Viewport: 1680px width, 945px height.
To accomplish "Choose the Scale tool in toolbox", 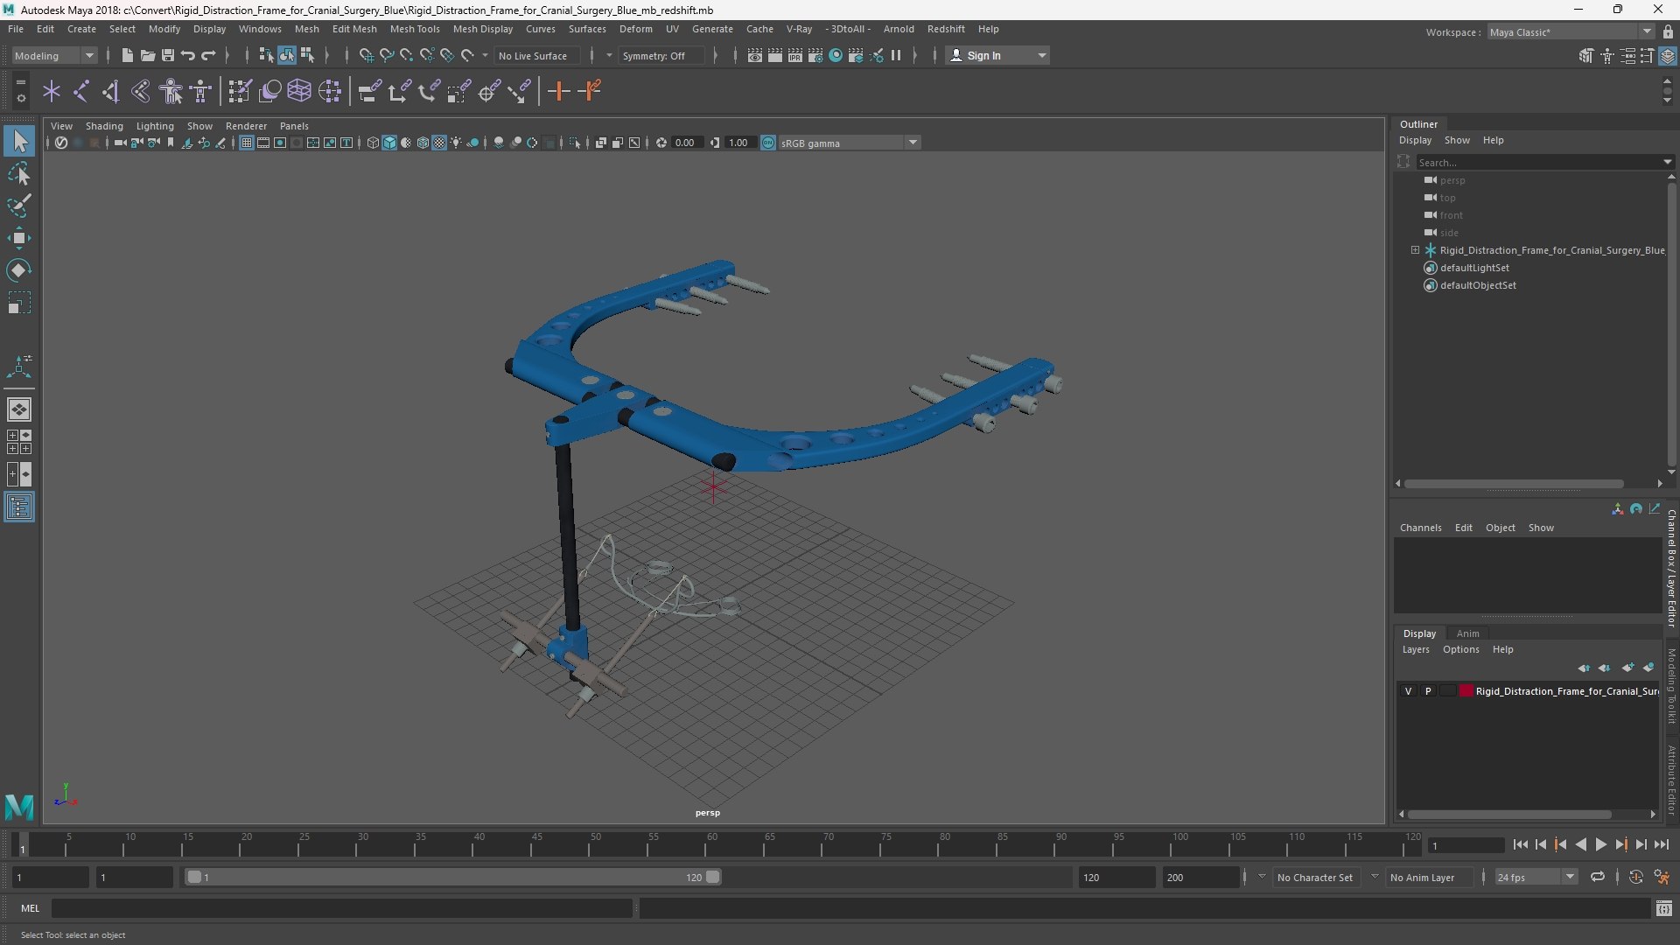I will pyautogui.click(x=19, y=303).
